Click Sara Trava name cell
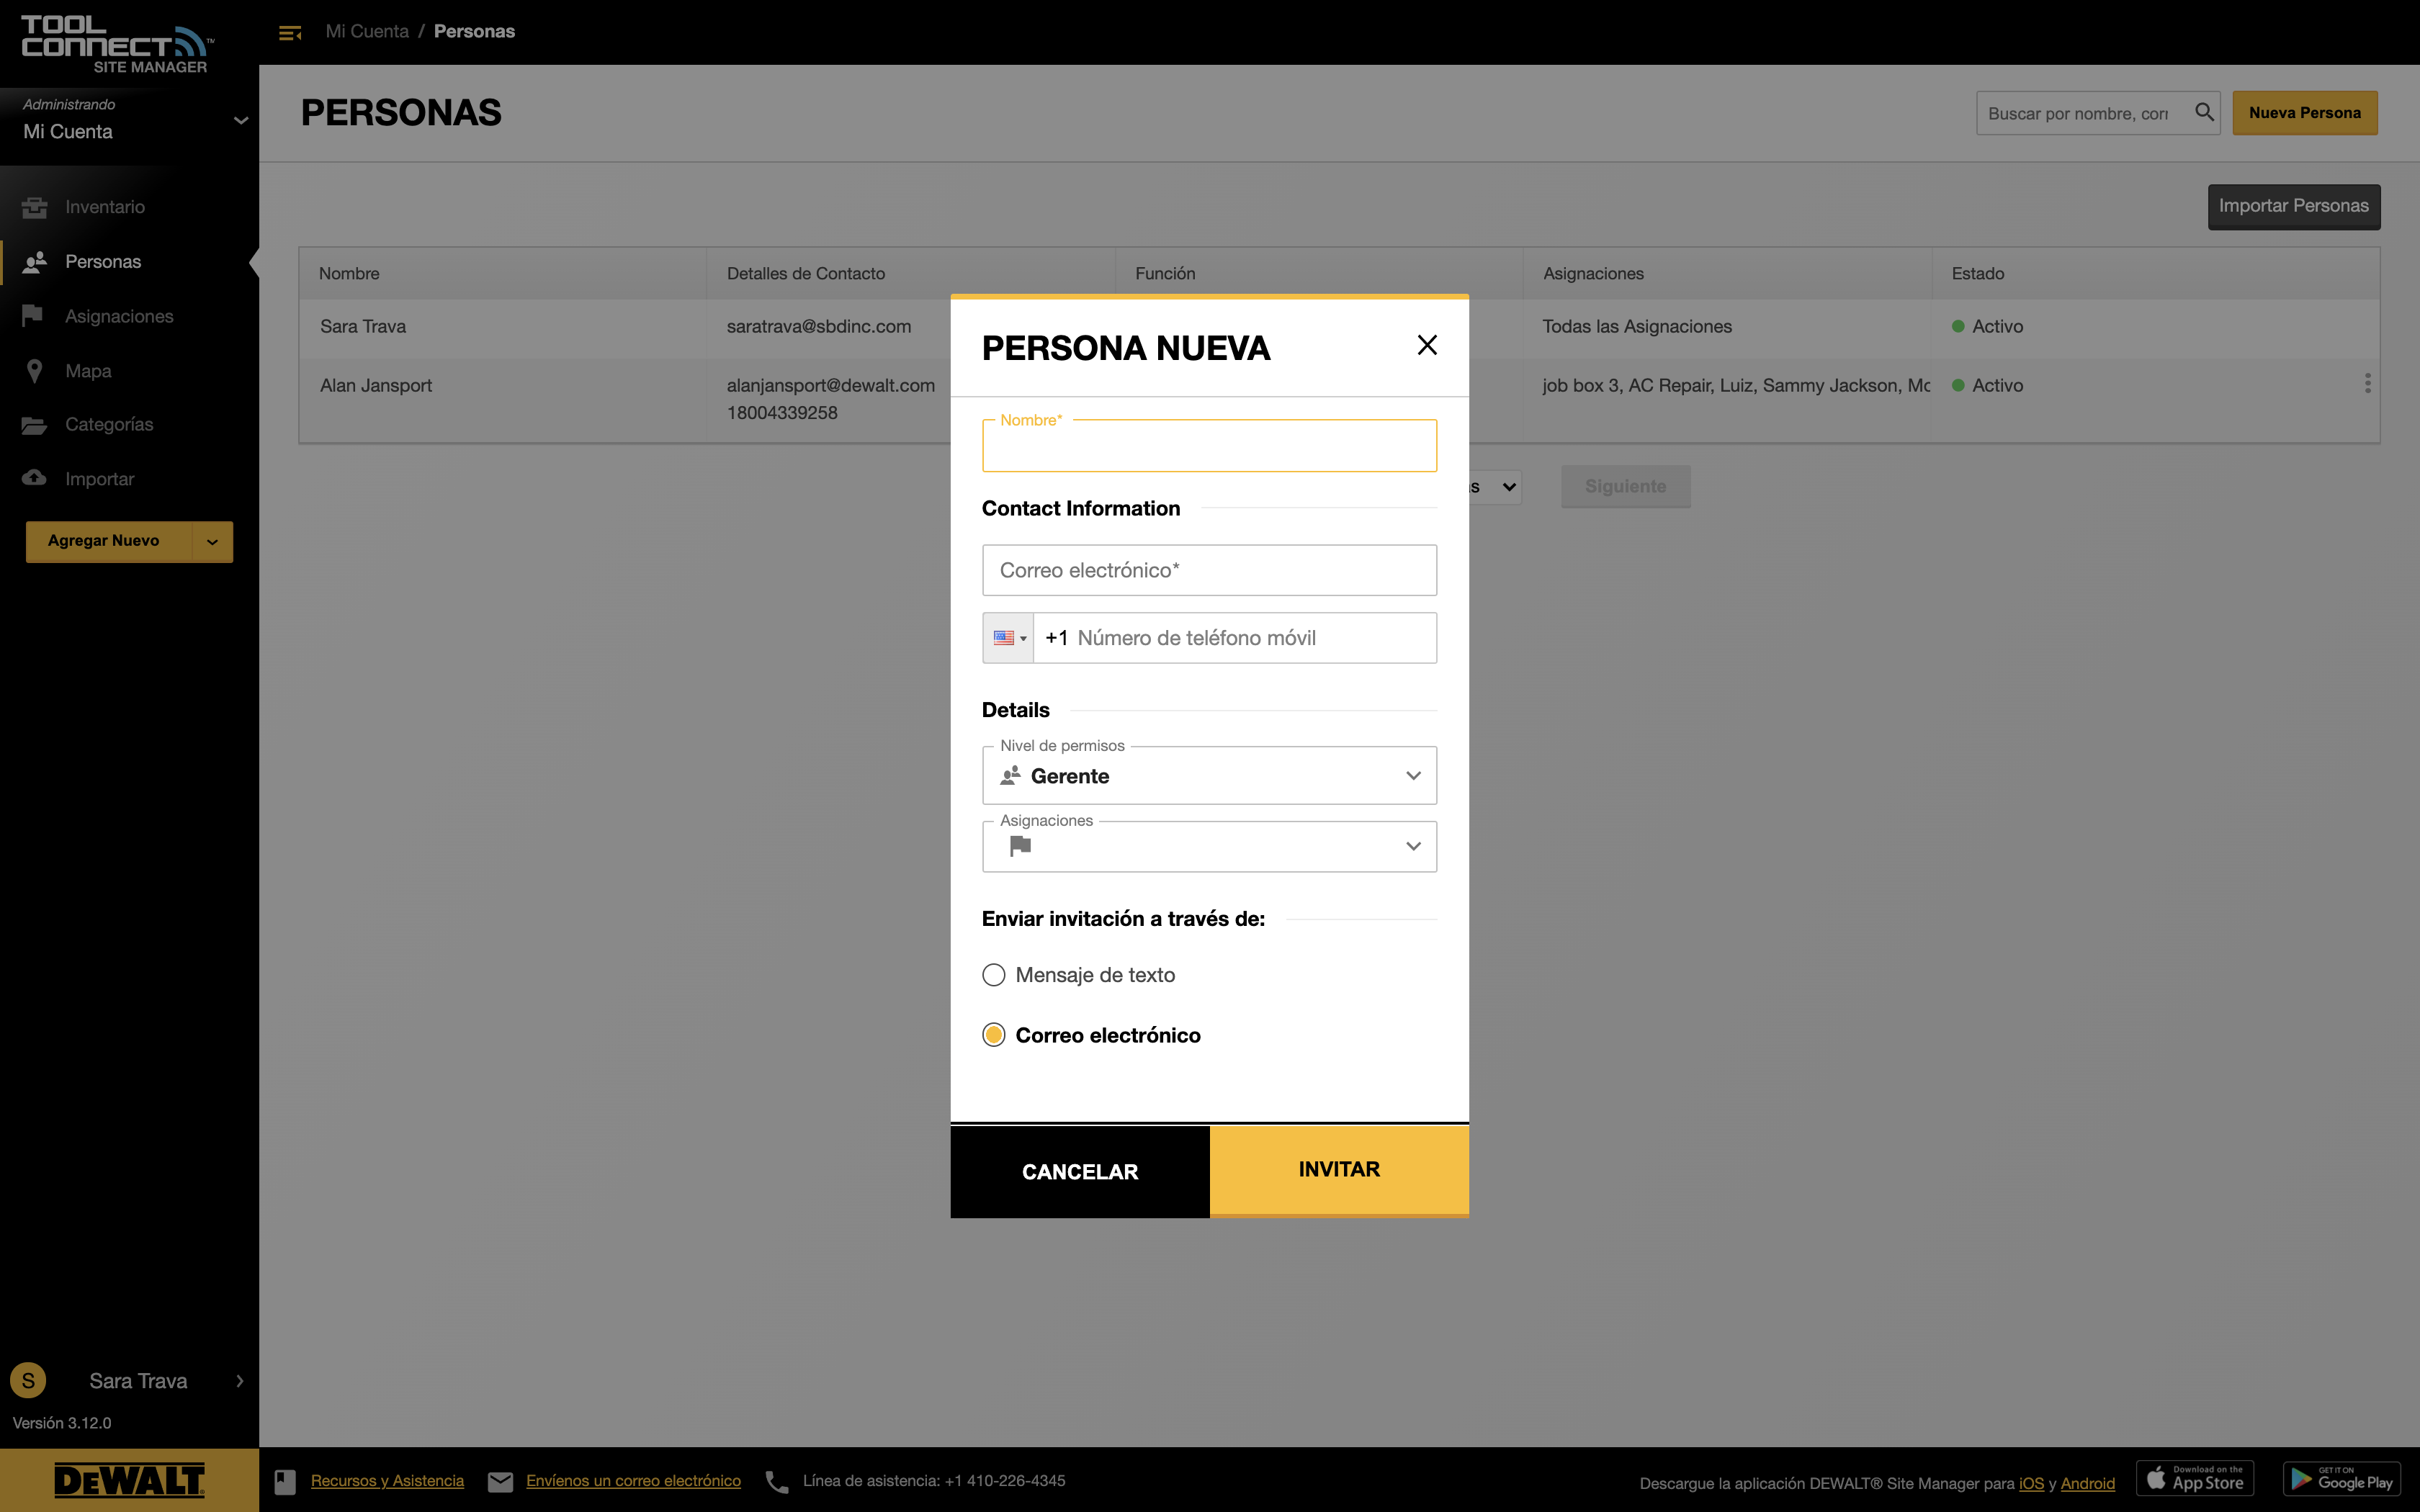This screenshot has width=2420, height=1512. [x=363, y=327]
